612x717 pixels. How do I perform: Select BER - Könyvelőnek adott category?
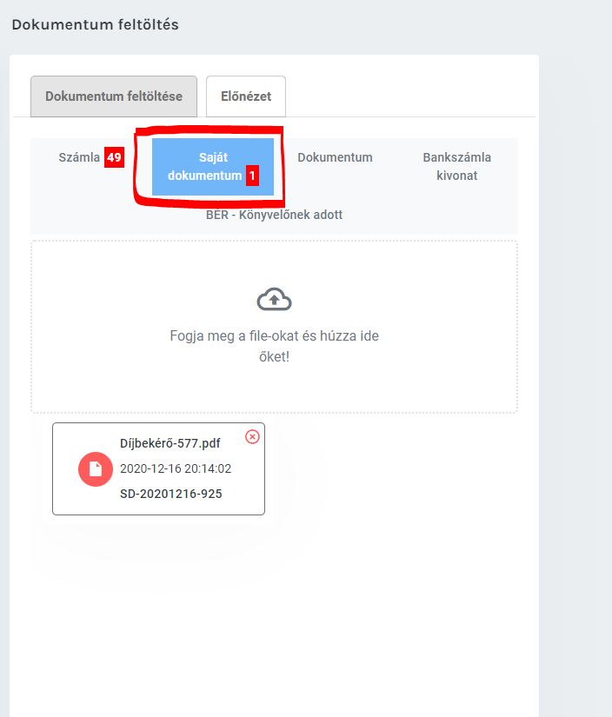click(x=274, y=215)
